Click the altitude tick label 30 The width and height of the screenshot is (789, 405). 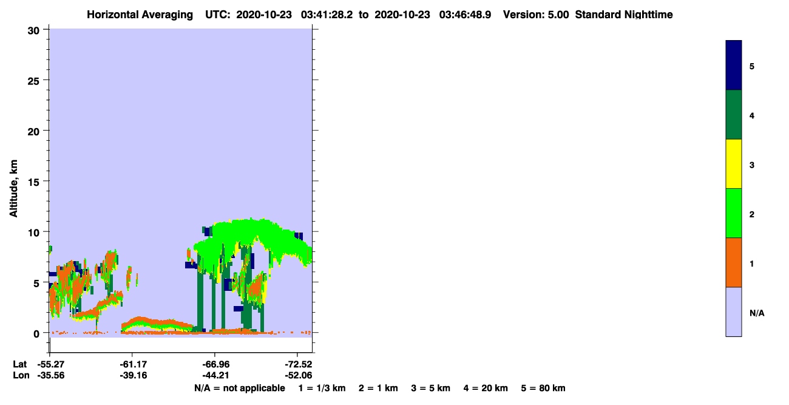pyautogui.click(x=35, y=30)
